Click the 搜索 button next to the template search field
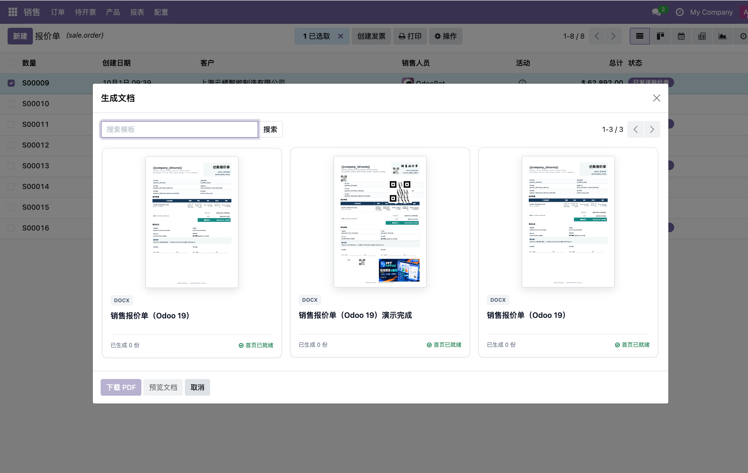748x473 pixels. click(x=270, y=129)
